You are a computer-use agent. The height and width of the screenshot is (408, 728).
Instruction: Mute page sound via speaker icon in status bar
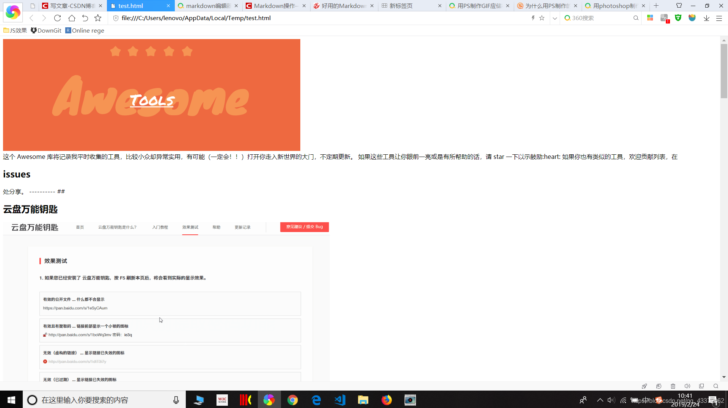(687, 386)
